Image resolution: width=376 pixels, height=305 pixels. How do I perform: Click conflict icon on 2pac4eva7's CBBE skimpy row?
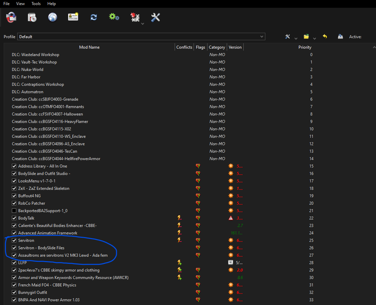(179, 270)
